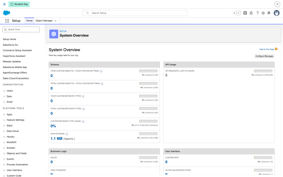Click the orange help icon beside Help for this Page
The image size is (283, 177).
[276, 49]
